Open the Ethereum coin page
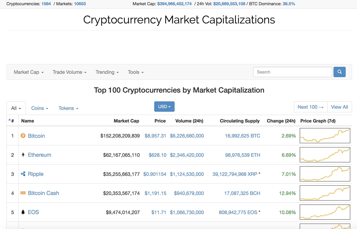The image size is (357, 229). click(40, 155)
